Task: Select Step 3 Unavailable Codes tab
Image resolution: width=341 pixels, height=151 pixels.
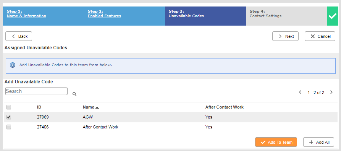Action: click(205, 16)
